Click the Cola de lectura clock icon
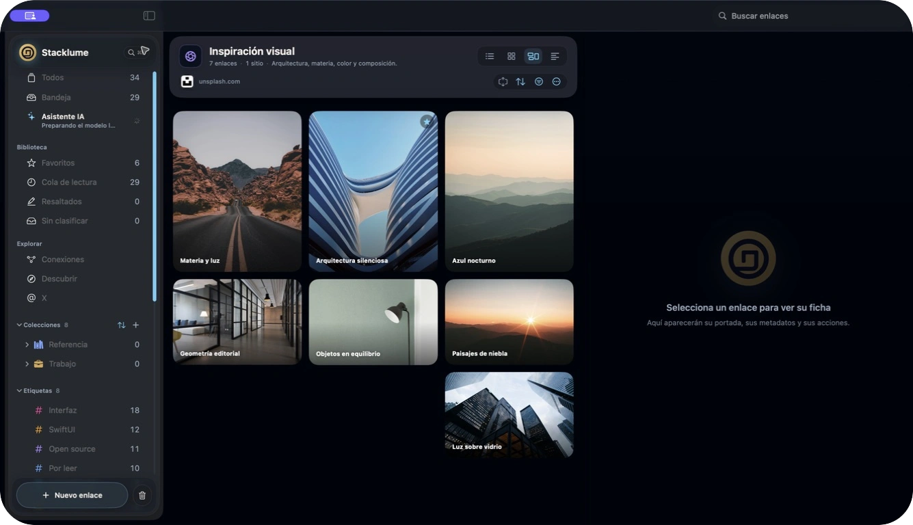Screen dimensions: 913x525 31,182
